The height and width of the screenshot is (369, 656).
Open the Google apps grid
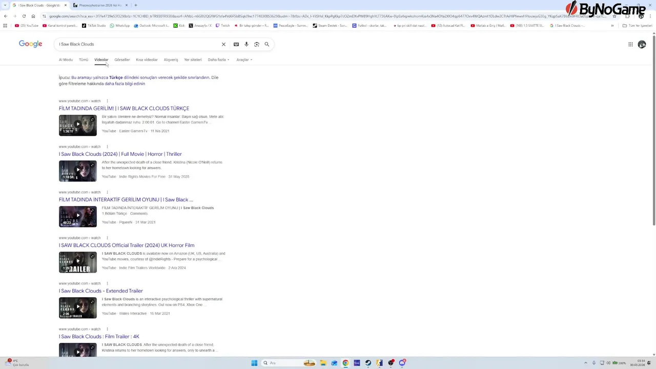[x=630, y=44]
